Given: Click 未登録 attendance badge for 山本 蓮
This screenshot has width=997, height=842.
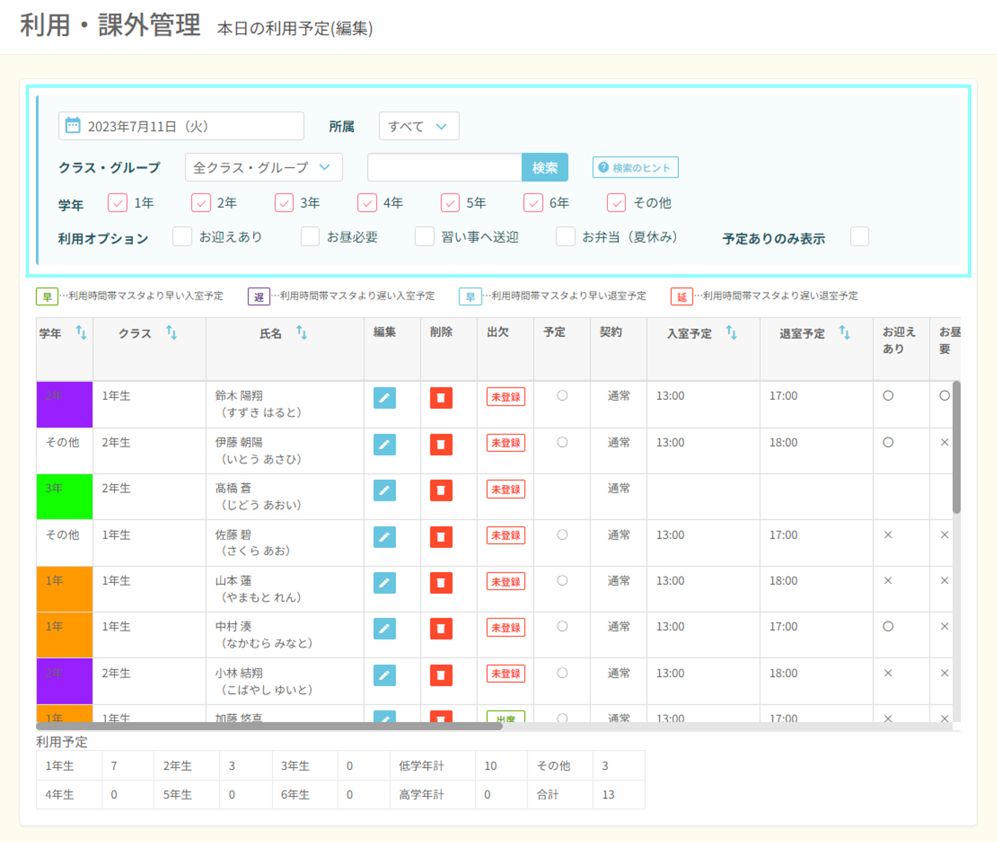Looking at the screenshot, I should tap(506, 582).
